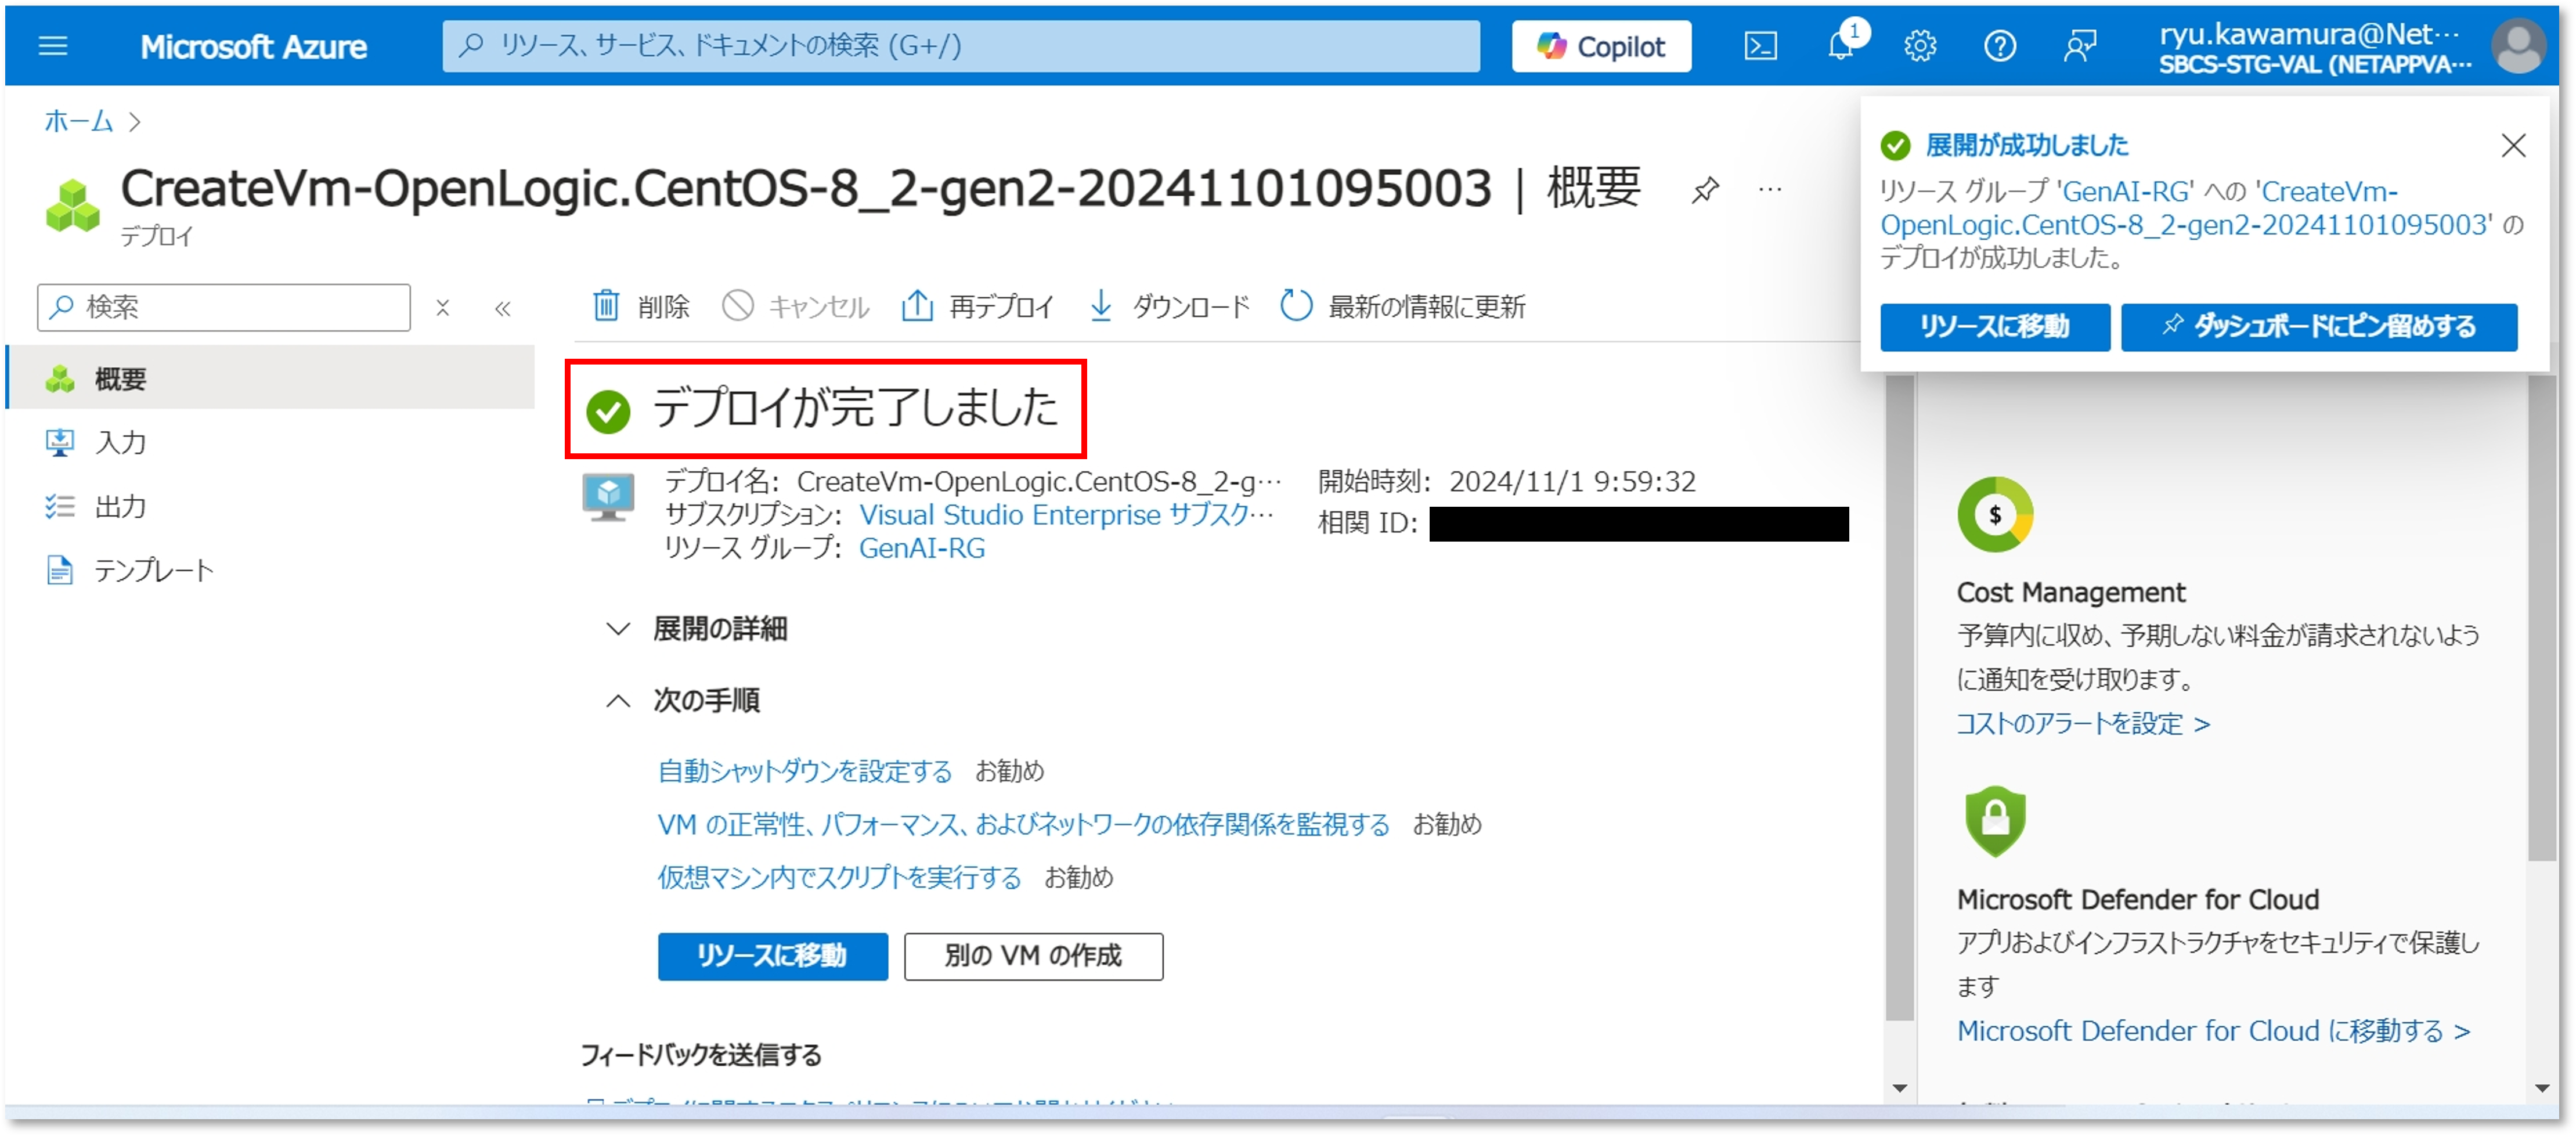Open more options ellipsis beside title
This screenshot has width=2576, height=1136.
[x=1770, y=189]
